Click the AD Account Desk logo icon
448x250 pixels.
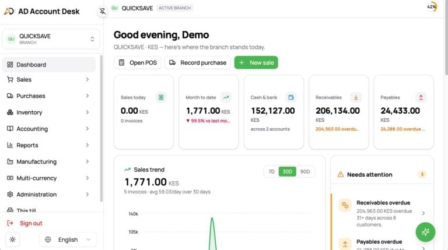pos(9,11)
